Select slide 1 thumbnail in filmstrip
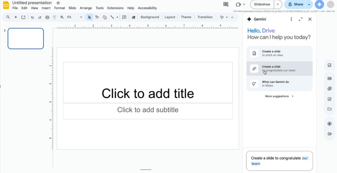 (x=26, y=38)
